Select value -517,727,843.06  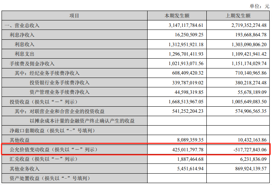(250, 149)
